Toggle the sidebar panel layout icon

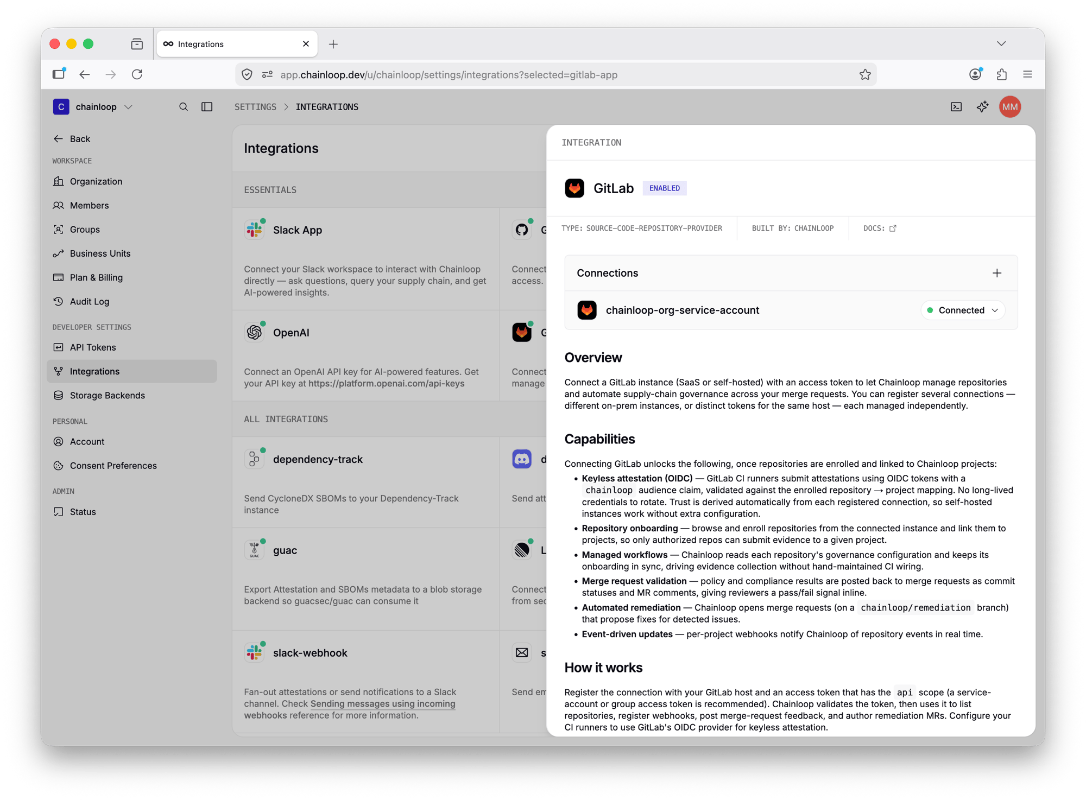tap(207, 107)
